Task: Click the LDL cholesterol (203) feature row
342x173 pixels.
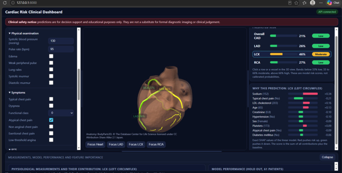Action: tap(292, 103)
